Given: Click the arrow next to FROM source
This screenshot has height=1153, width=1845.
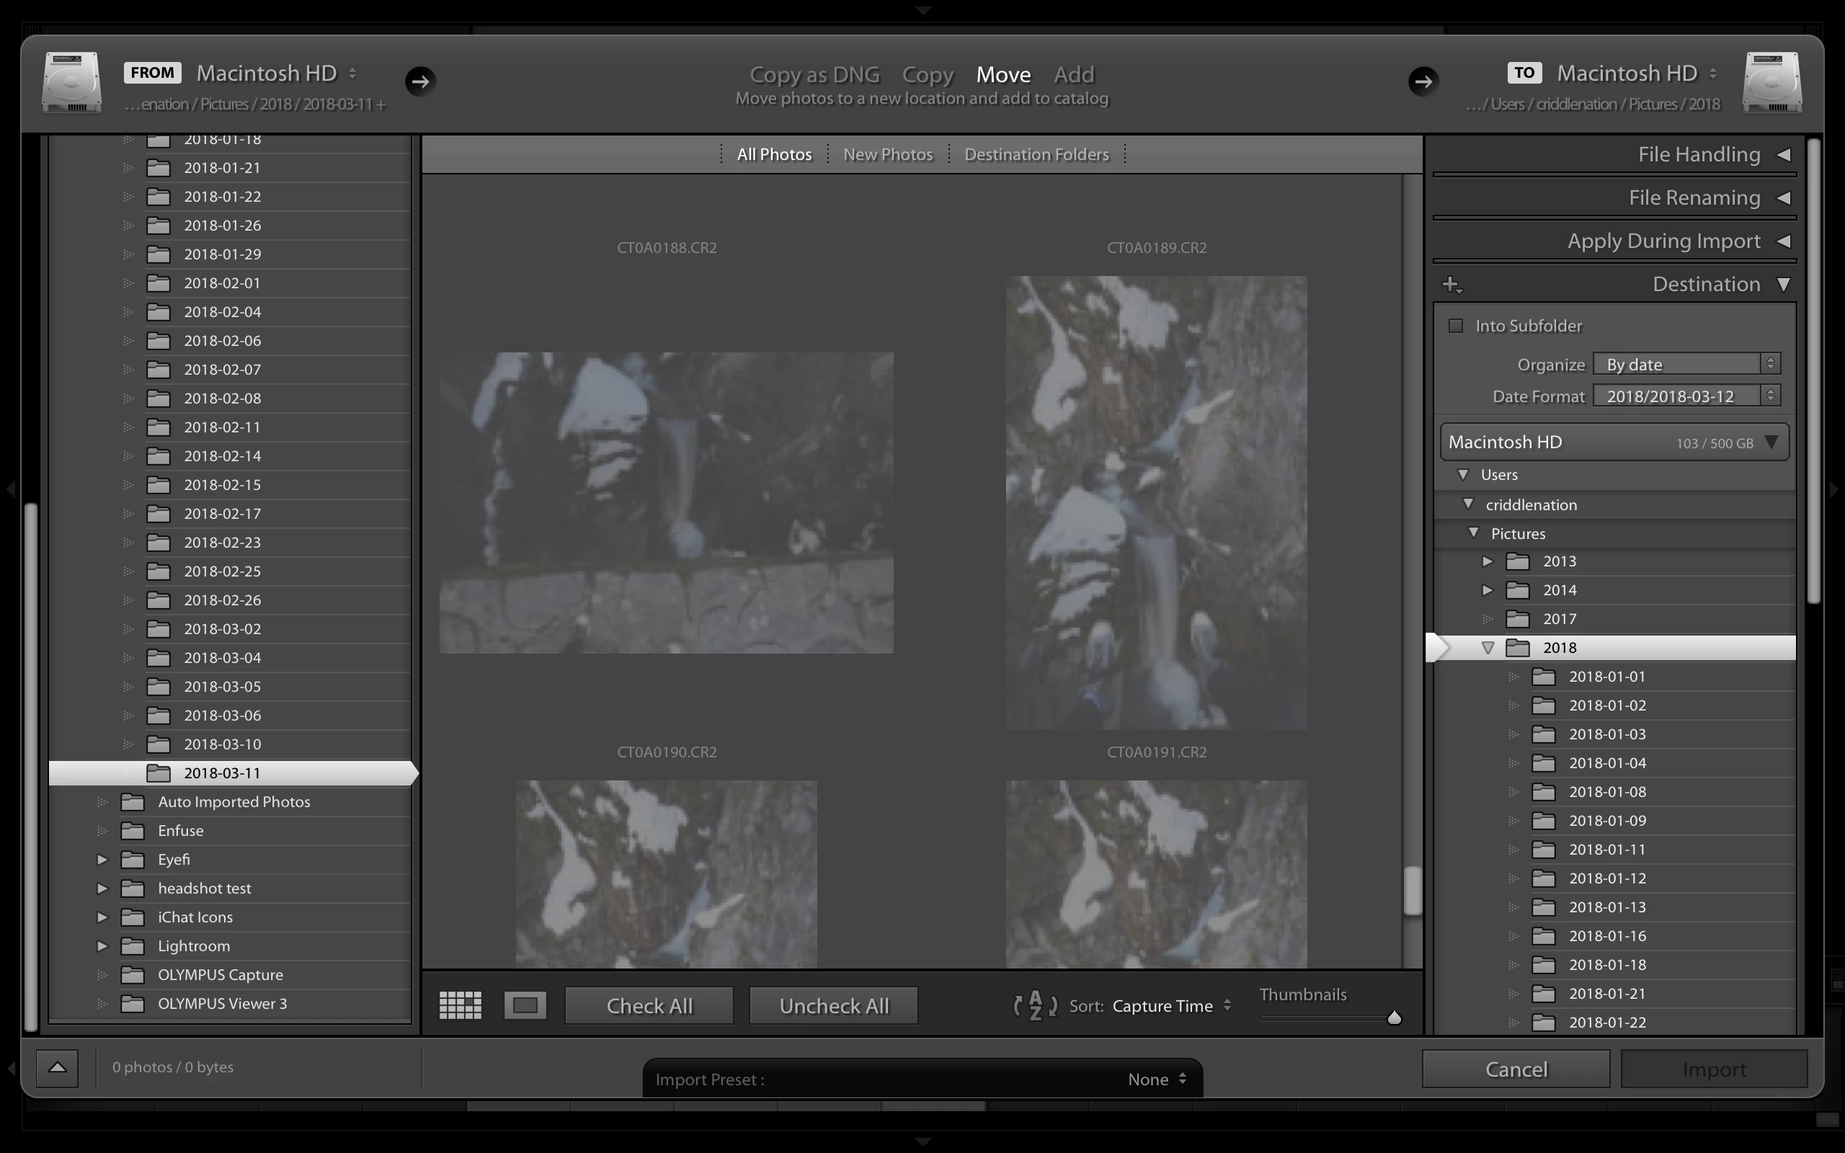Looking at the screenshot, I should click(x=420, y=81).
